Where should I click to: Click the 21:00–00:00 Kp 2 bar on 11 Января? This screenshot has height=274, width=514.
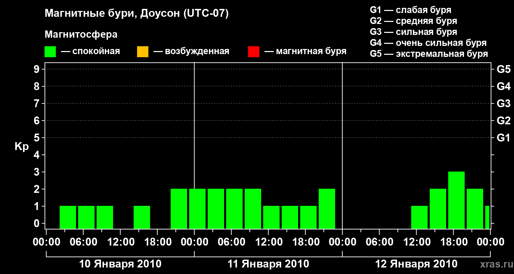pyautogui.click(x=327, y=209)
